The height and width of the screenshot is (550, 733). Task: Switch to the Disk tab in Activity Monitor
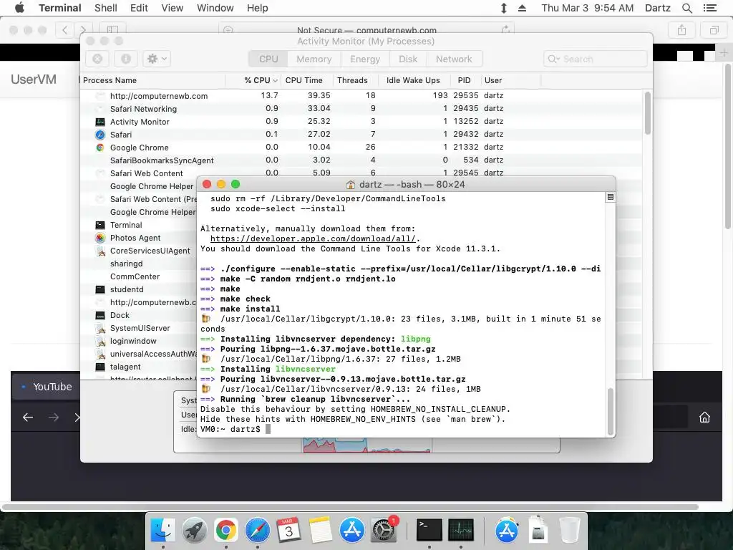pyautogui.click(x=408, y=59)
